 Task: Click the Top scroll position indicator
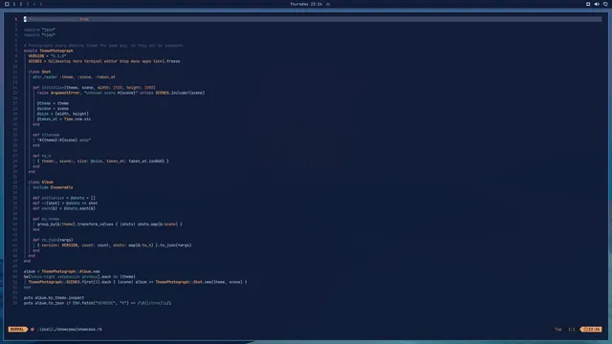coord(558,329)
